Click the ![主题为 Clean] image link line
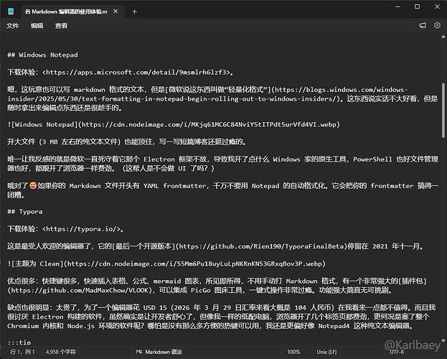Screen dimensions: 447x359 click(166, 264)
